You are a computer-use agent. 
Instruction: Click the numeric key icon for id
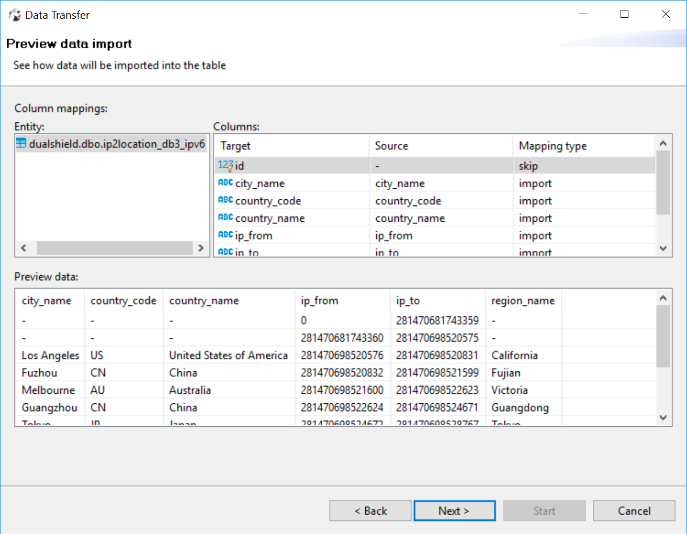tap(225, 165)
